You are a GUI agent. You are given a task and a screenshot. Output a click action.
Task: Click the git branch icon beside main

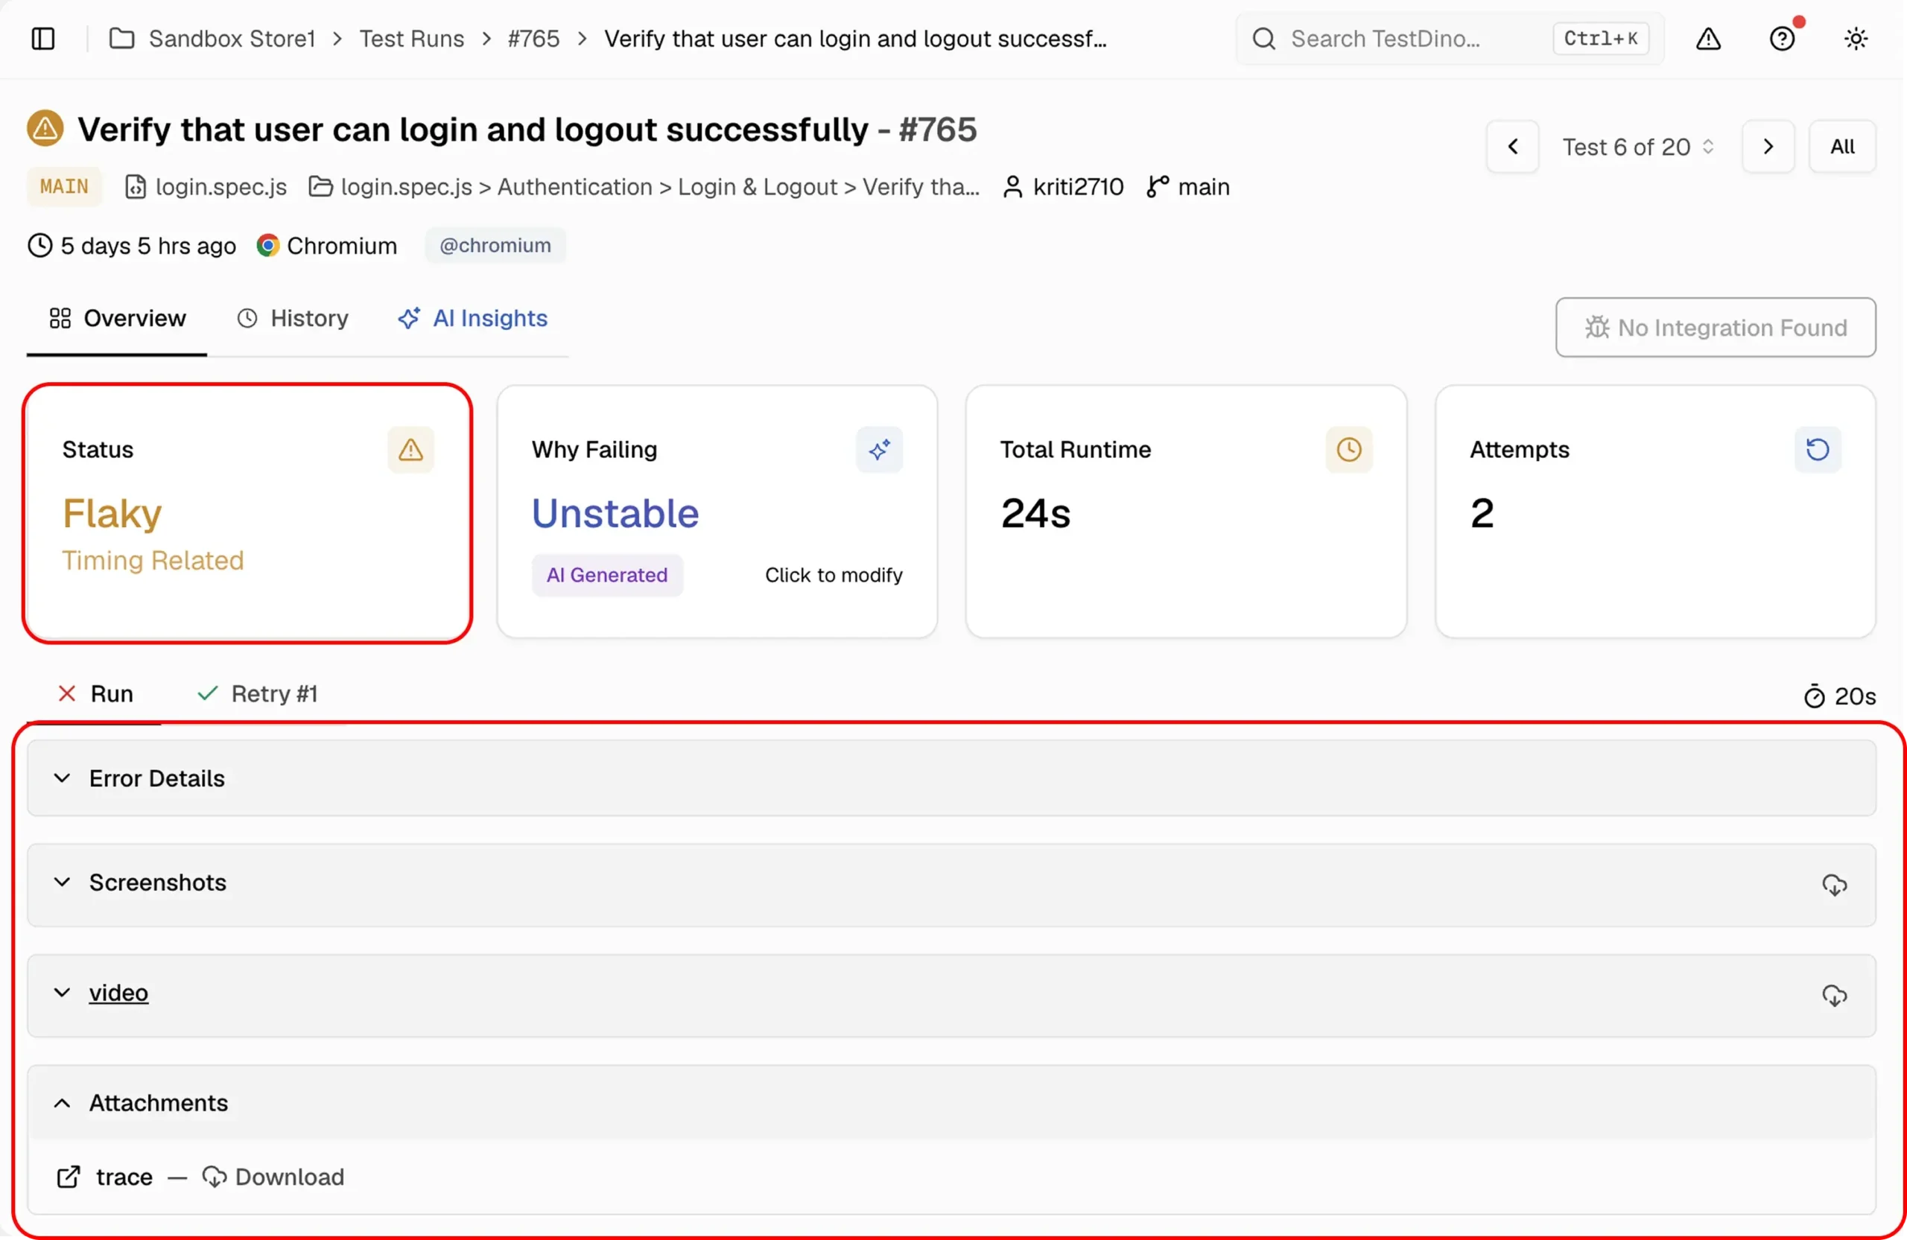(x=1157, y=187)
